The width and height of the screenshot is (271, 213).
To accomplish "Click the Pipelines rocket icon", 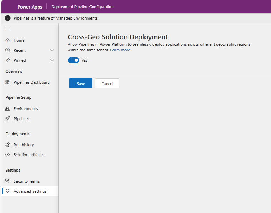I will [8, 119].
